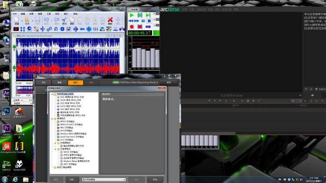
Task: Open the first menu next to Arctime logo
Action: pos(184,10)
